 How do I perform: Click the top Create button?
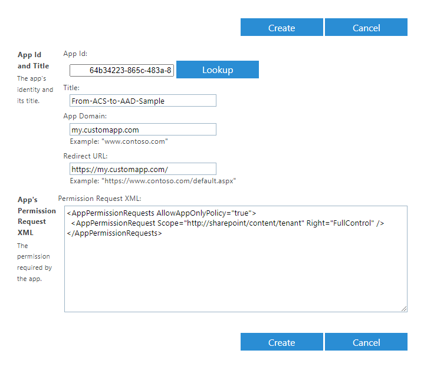tap(281, 27)
